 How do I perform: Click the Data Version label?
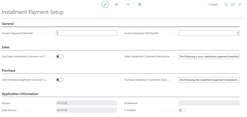tap(9, 110)
